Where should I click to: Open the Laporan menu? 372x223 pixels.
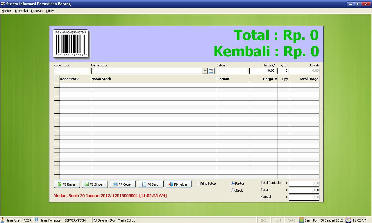tap(37, 11)
